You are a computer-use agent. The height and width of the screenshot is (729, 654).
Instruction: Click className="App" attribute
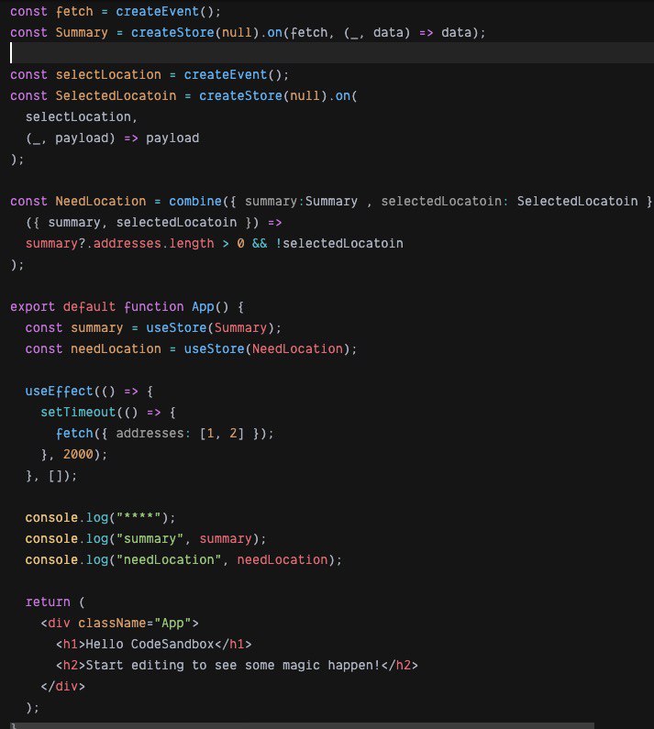[135, 623]
